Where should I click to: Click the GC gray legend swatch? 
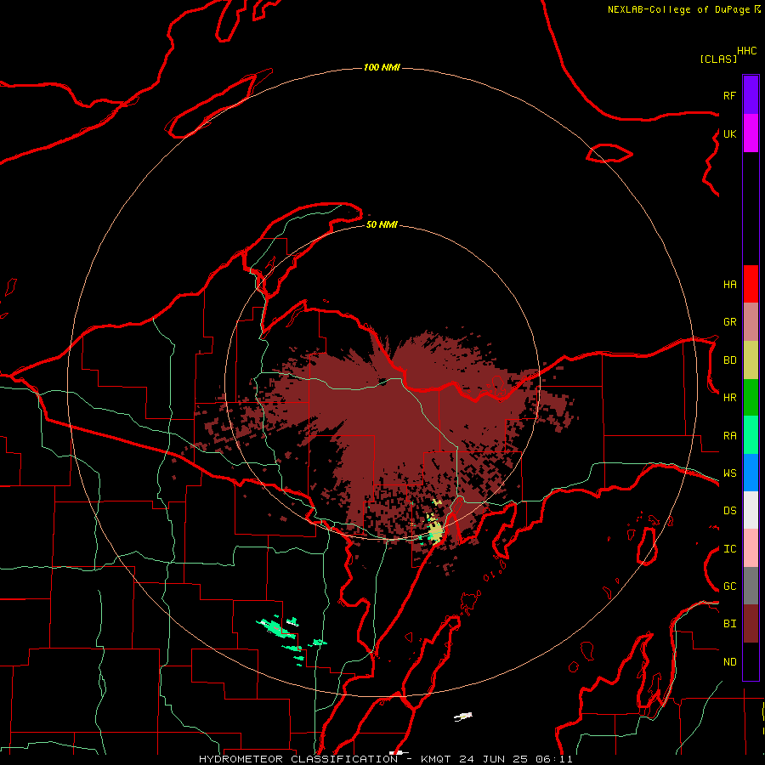751,586
